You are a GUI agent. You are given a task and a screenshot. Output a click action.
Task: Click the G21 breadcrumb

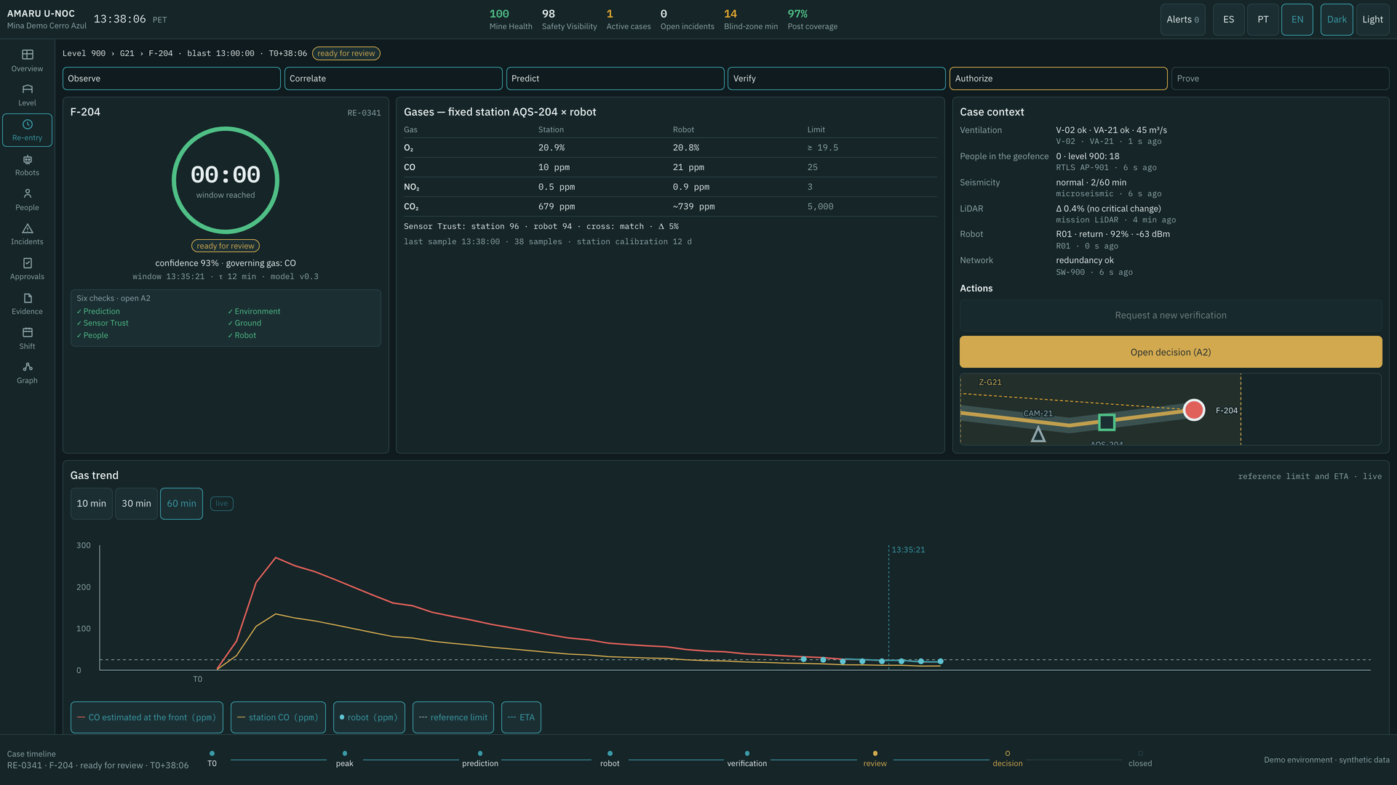point(127,54)
